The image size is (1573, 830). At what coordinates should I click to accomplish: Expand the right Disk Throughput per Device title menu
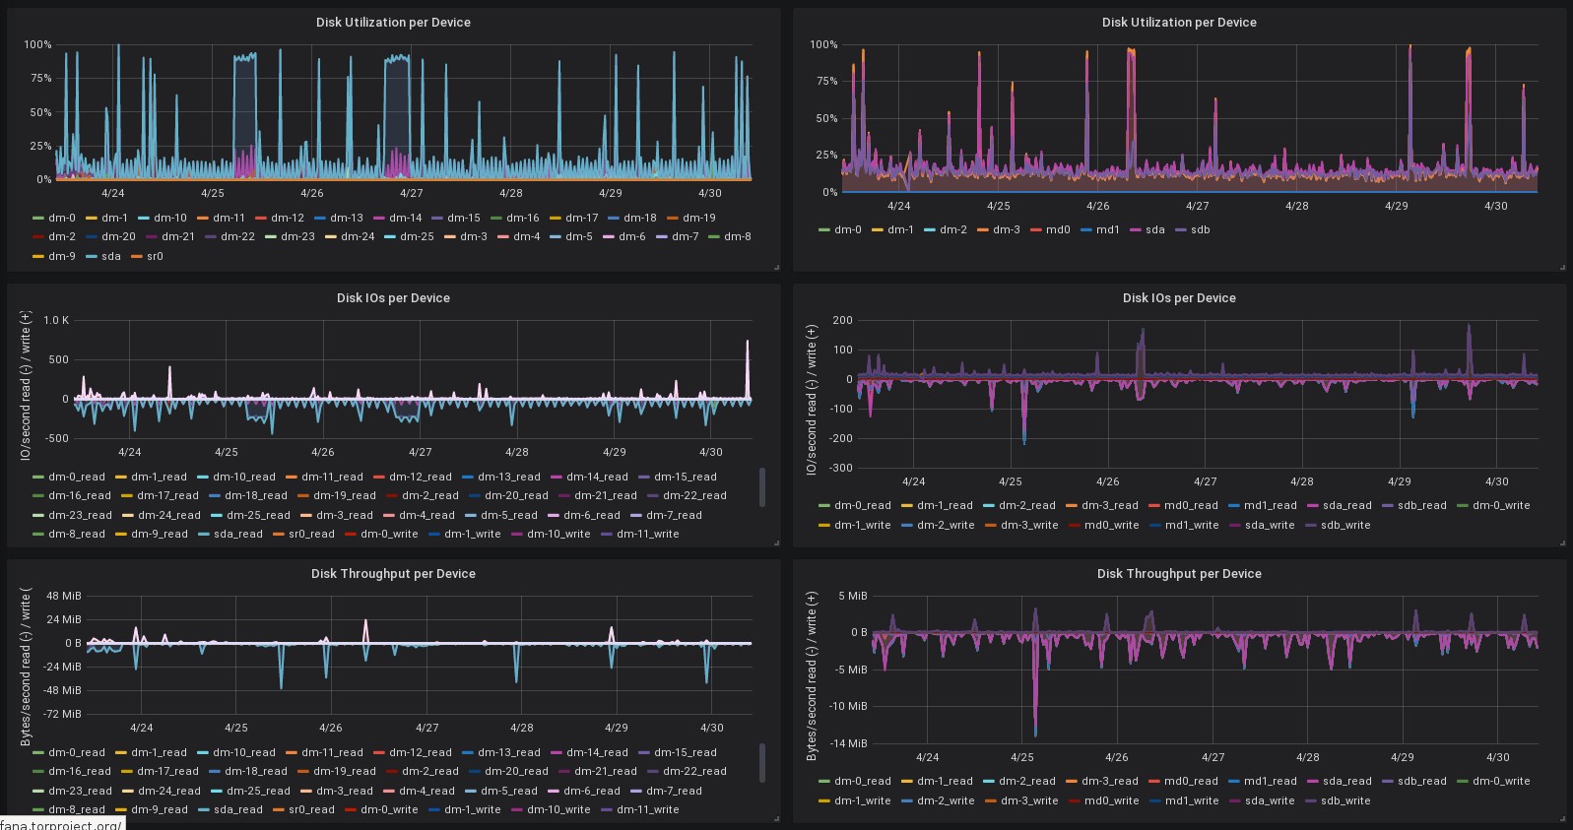tap(1179, 574)
